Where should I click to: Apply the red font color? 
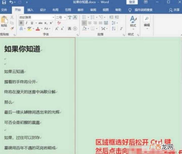point(38,29)
